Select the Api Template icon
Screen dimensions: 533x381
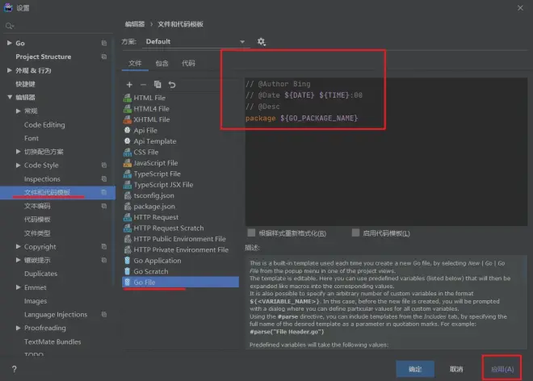pyautogui.click(x=128, y=141)
